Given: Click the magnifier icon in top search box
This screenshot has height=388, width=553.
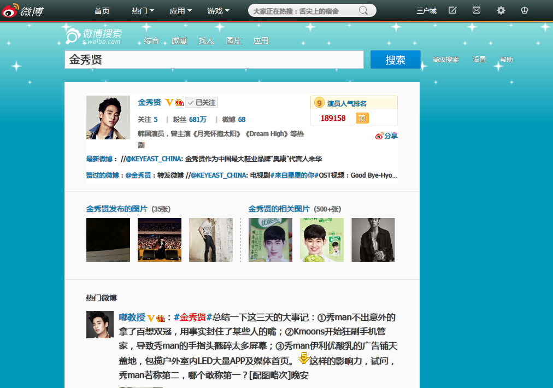Looking at the screenshot, I should 363,10.
